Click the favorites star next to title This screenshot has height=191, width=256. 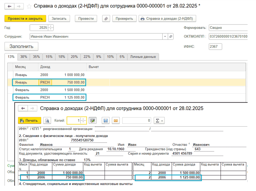(29, 6)
